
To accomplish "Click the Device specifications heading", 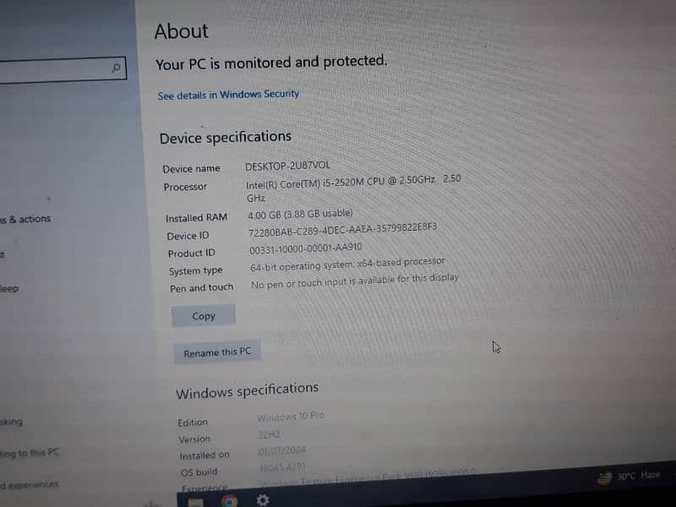I will (226, 138).
